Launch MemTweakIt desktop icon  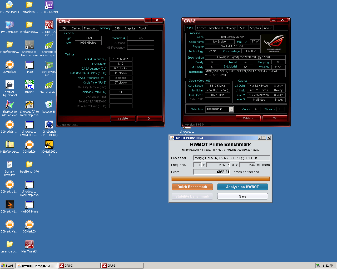(x=29, y=247)
